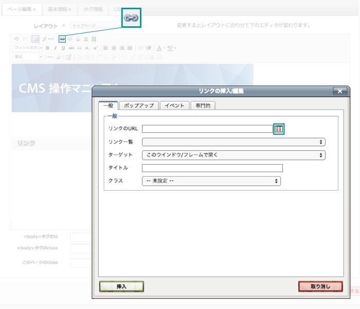Close the リンクの挿入/編集 dialog
This screenshot has height=309, width=360.
340,91
